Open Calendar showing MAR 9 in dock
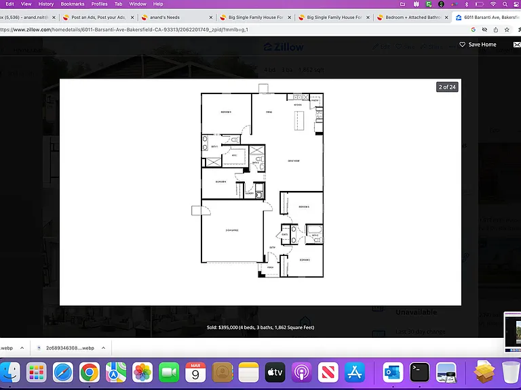Screen dimensions: 521x390 click(195, 372)
